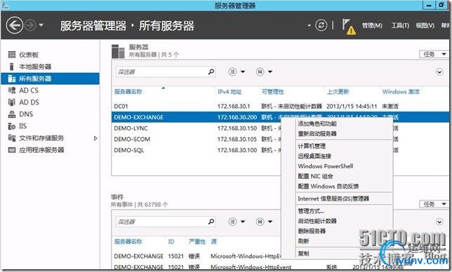Open dropdown arrow next to servers list options

click(x=243, y=72)
